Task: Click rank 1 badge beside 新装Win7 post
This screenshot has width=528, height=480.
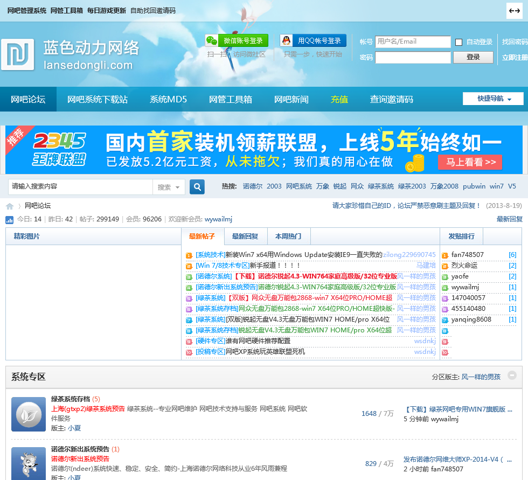Action: (189, 255)
